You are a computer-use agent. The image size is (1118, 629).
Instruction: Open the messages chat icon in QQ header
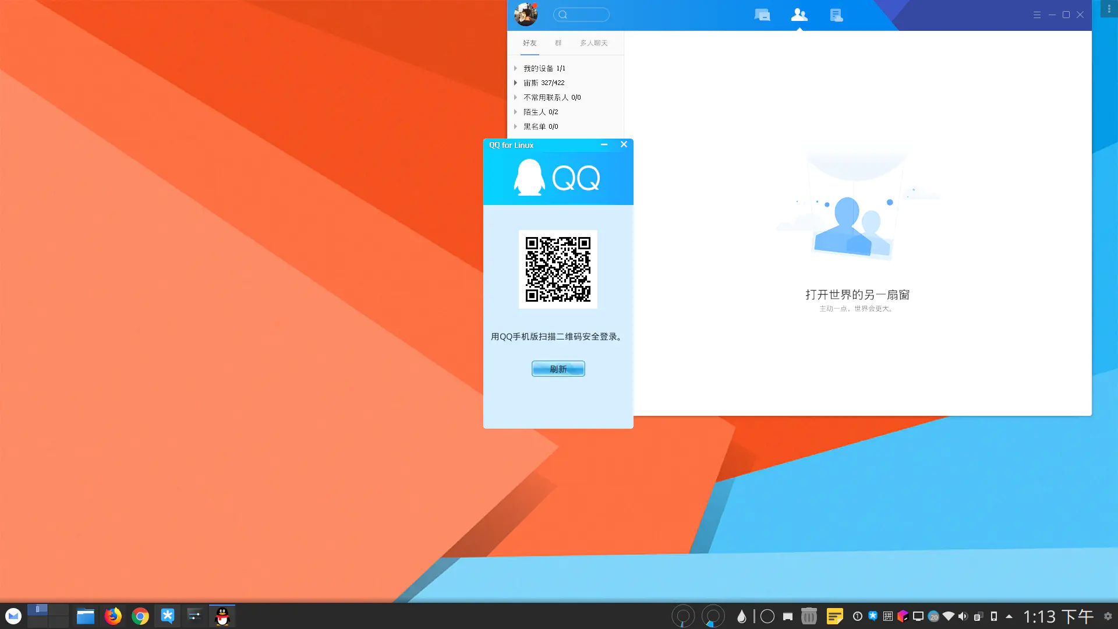[762, 15]
